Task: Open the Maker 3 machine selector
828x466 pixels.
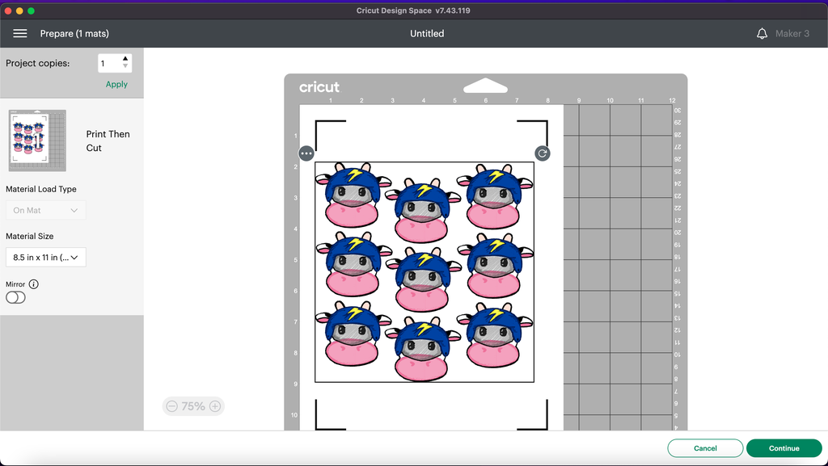Action: click(792, 34)
